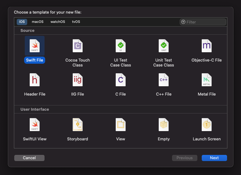Image resolution: width=241 pixels, height=175 pixels.
Task: Select the Unit Test Case Class icon
Action: [164, 46]
